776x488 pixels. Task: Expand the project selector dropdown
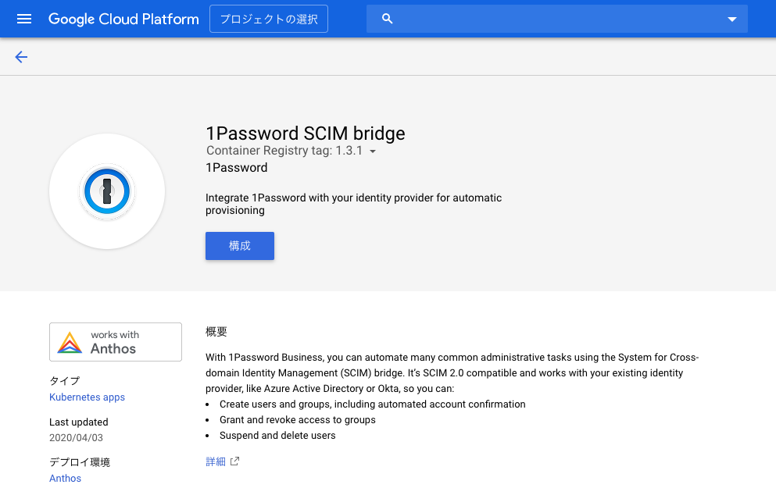pos(268,18)
